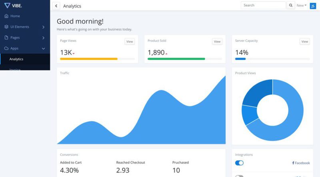Click the Pages document icon
The image size is (320, 177).
(6, 38)
